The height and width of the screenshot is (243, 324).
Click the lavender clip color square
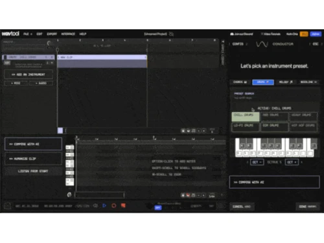pos(60,130)
